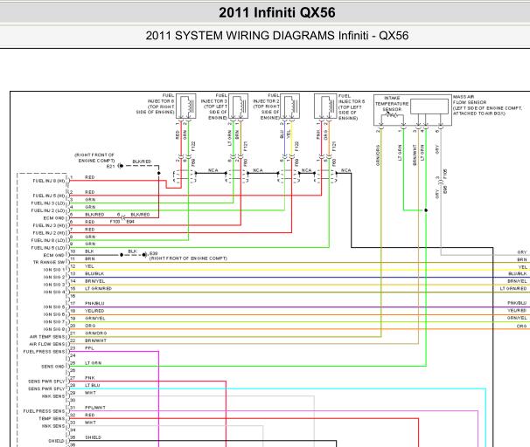
Task: Click the TR RANGE SW pin label
Action: coord(49,262)
